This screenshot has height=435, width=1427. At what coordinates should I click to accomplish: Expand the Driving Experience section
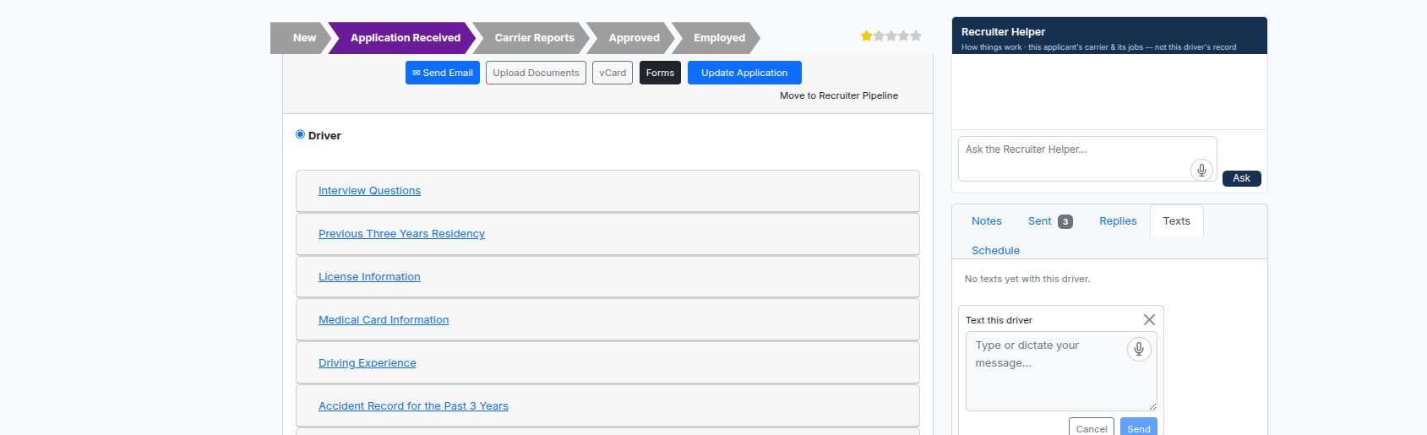coord(367,363)
